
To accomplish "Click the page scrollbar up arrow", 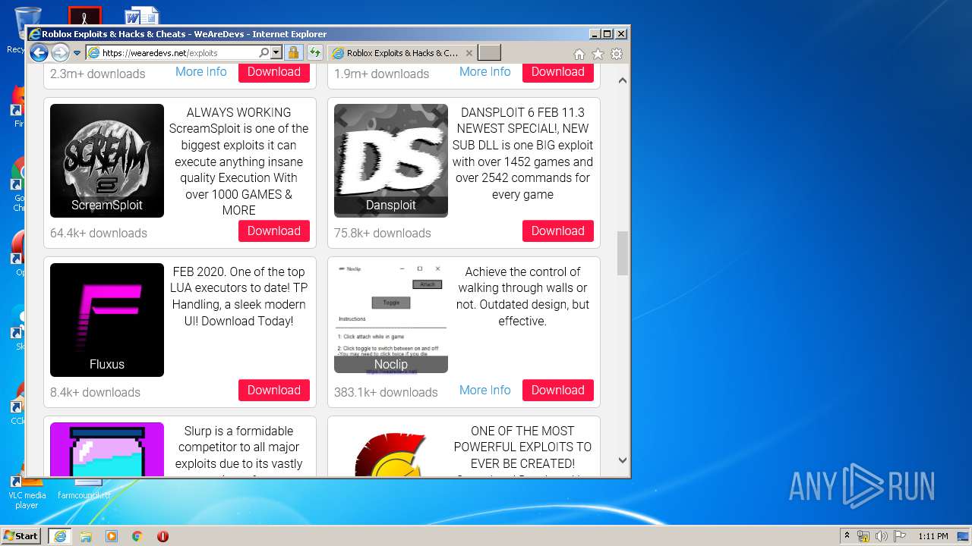I will click(x=623, y=80).
